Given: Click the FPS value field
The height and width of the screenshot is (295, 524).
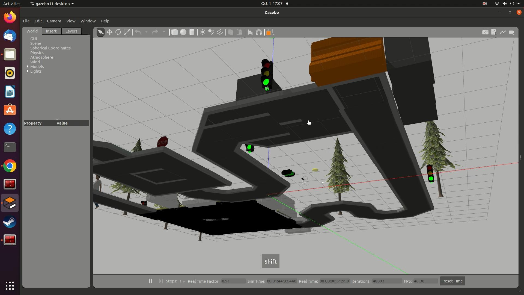Looking at the screenshot, I should pos(425,281).
